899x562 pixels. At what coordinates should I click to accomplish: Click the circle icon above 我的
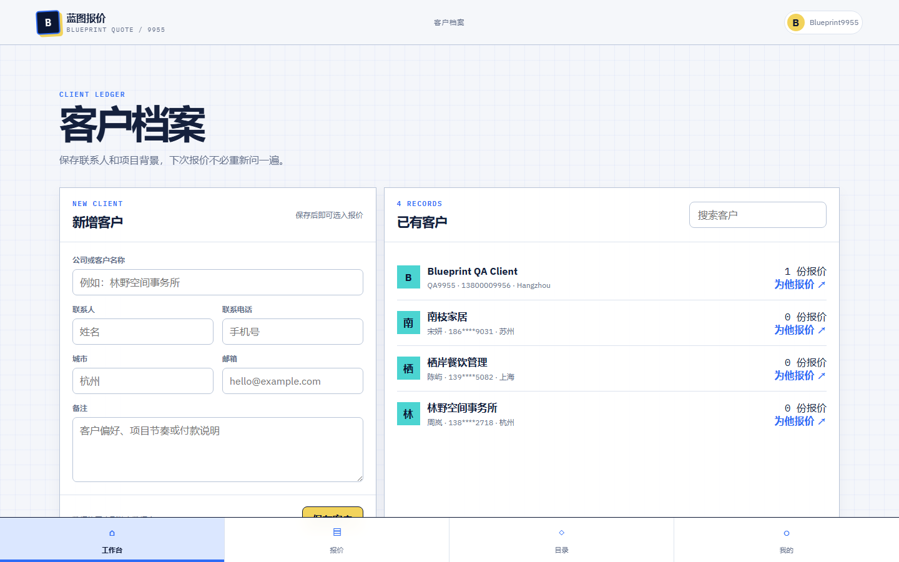pos(787,533)
